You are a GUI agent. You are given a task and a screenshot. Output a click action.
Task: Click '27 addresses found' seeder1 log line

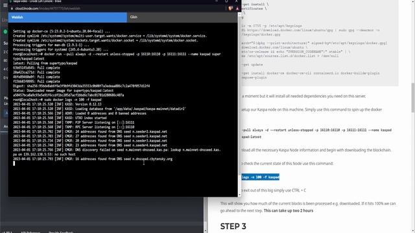[x=90, y=136]
